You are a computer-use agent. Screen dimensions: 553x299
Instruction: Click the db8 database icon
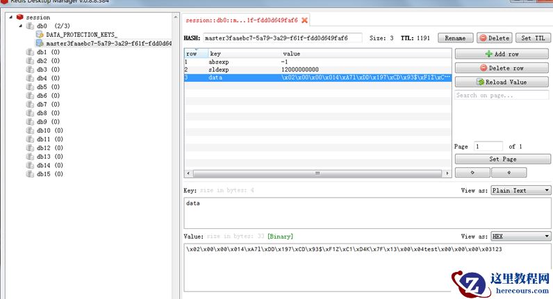click(x=30, y=113)
